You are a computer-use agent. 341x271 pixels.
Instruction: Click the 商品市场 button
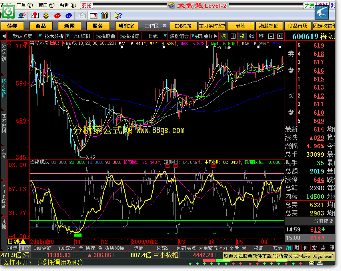297,26
